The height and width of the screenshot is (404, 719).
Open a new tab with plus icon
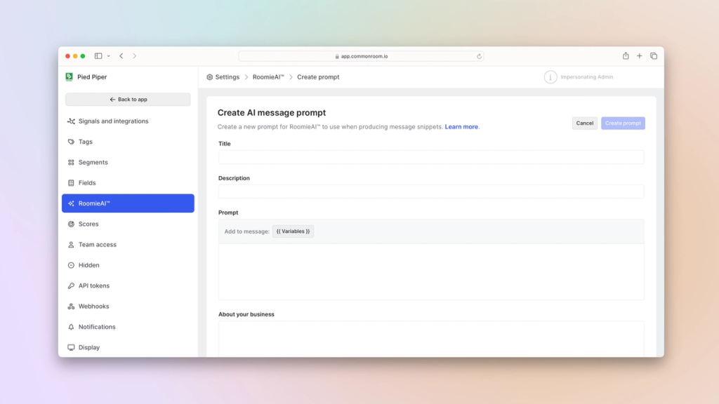[x=639, y=56]
